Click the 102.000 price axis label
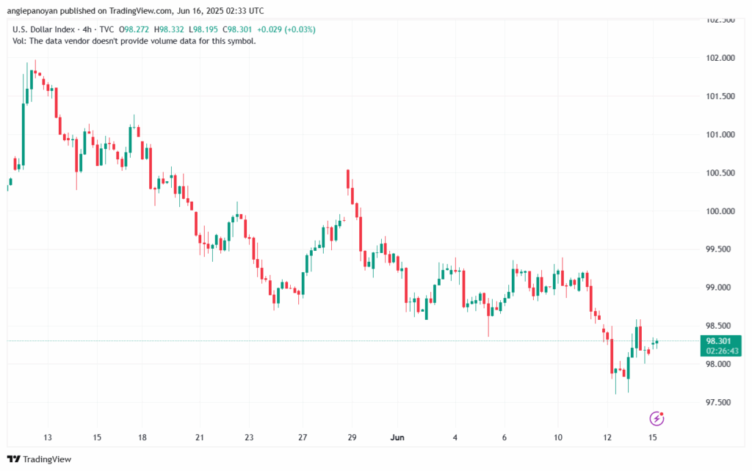The width and height of the screenshot is (752, 471). [720, 58]
